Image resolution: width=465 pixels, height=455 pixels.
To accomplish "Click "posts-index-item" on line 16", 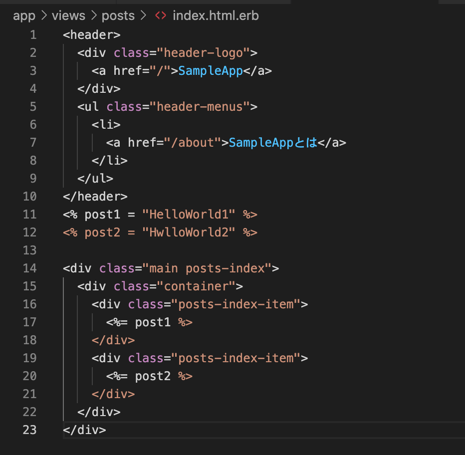I will coord(236,304).
